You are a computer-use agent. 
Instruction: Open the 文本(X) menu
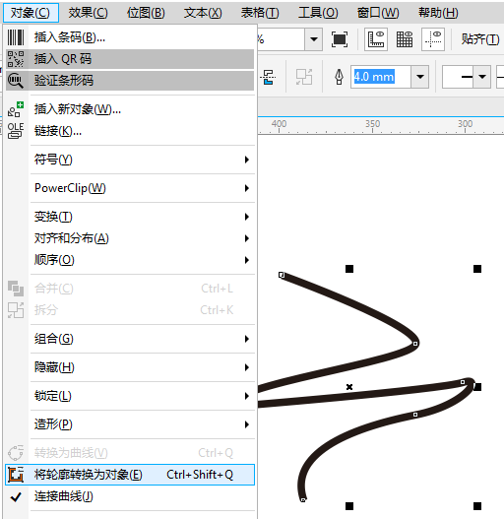pos(203,13)
